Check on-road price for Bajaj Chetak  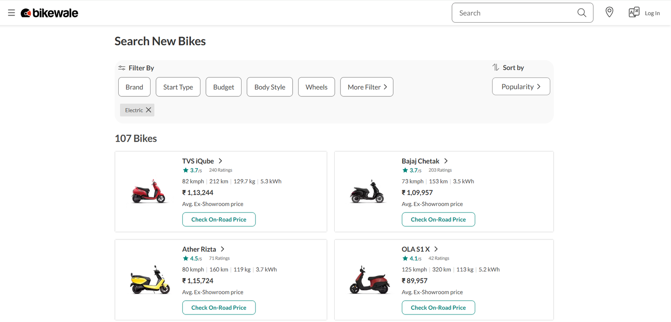[x=438, y=219]
